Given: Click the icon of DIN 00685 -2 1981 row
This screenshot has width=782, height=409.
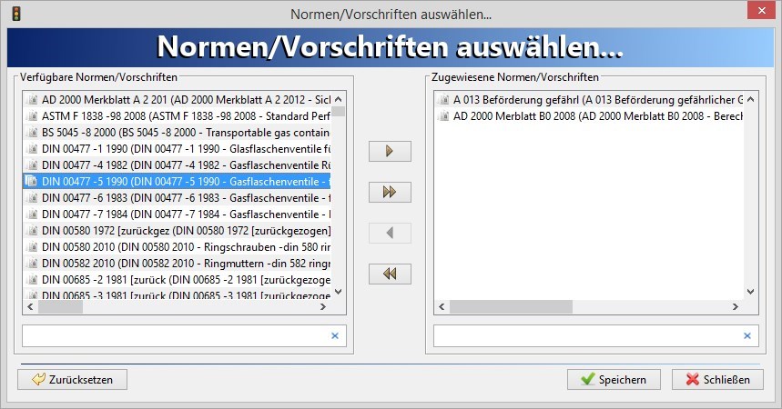Looking at the screenshot, I should coord(32,281).
